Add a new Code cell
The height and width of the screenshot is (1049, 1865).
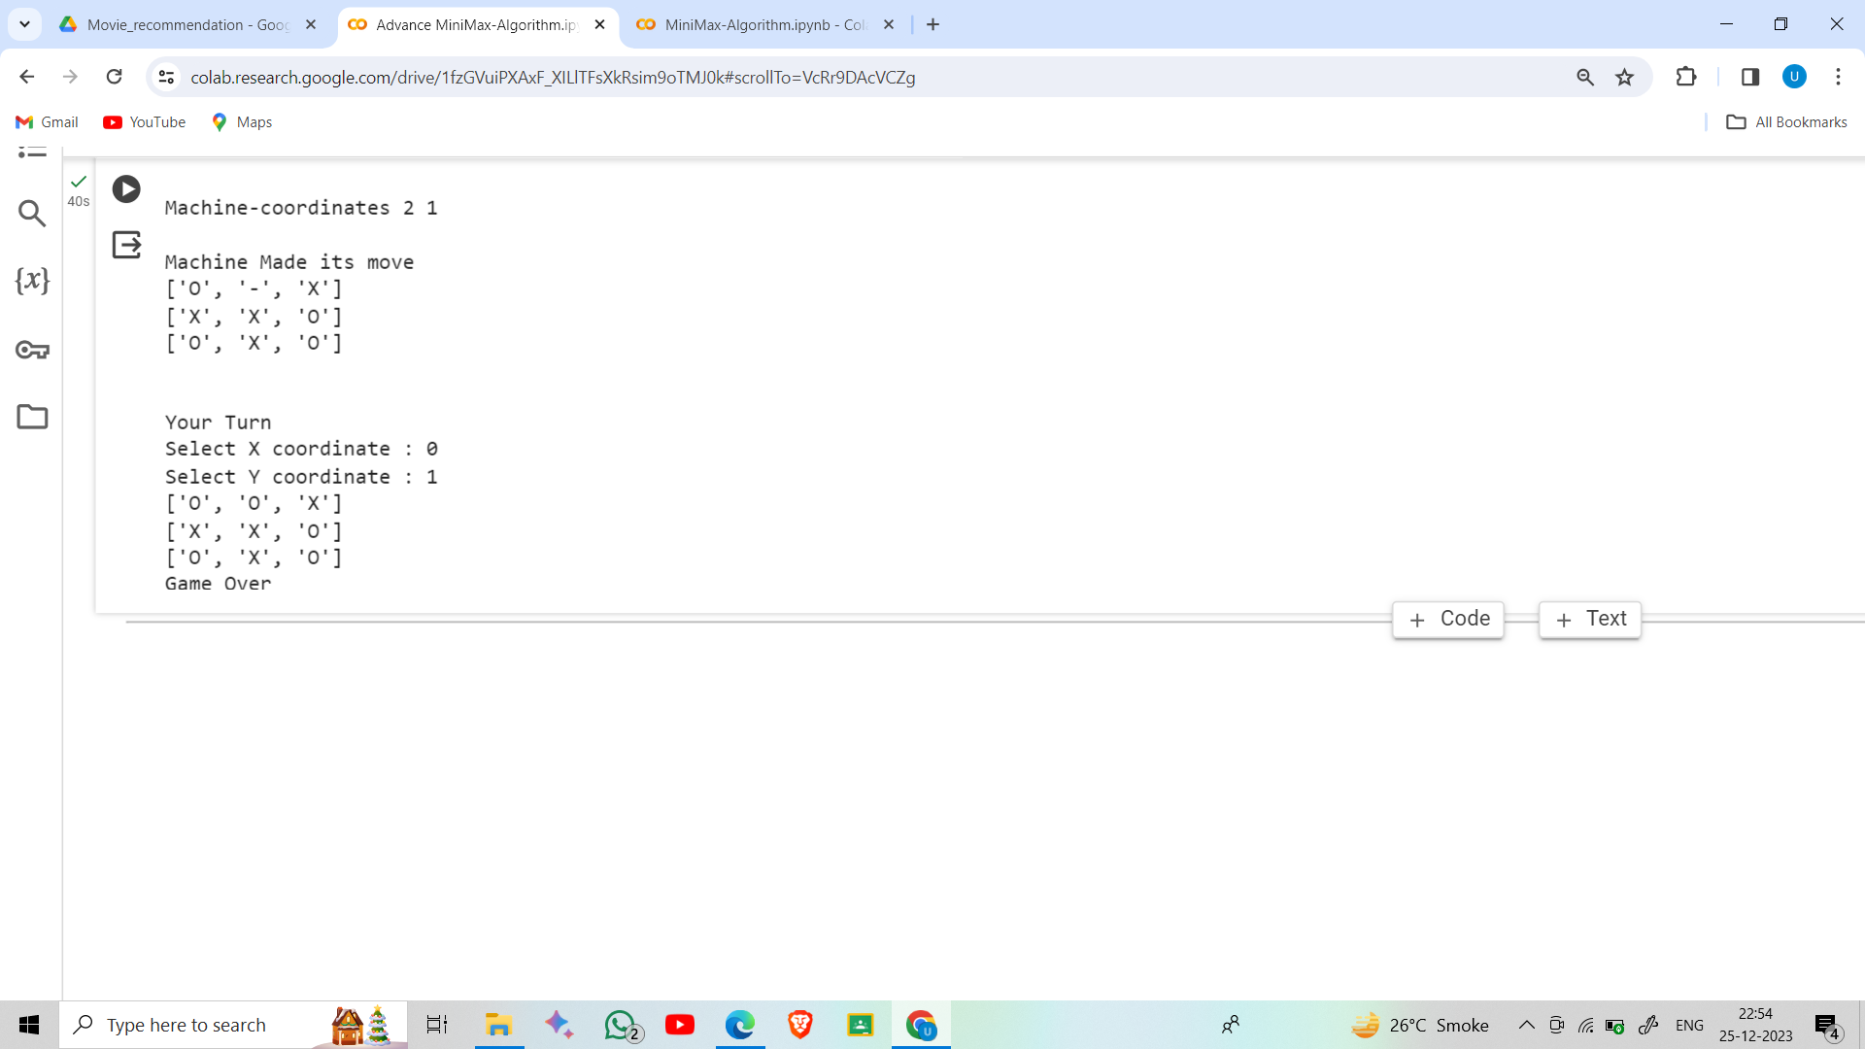[x=1448, y=619]
